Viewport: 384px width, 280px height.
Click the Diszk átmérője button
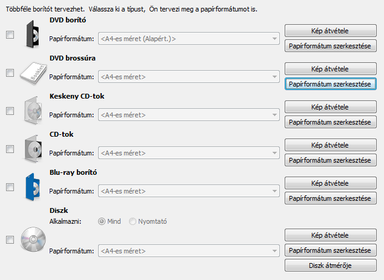[330, 265]
